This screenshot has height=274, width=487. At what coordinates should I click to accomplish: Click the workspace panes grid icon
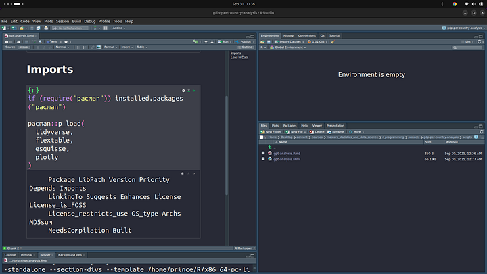(x=106, y=28)
